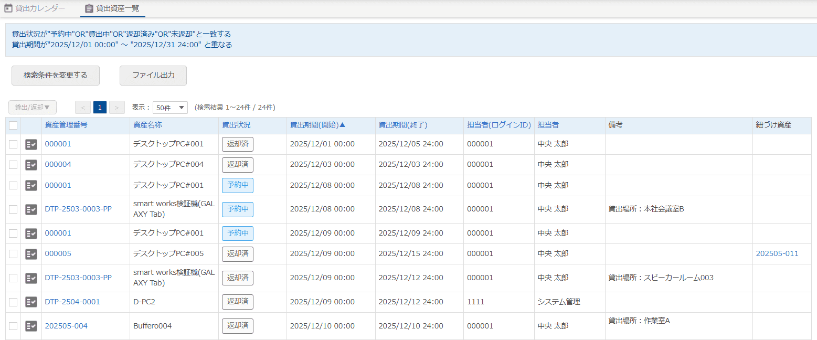Open detail icon for asset 000005 row
This screenshot has height=340, width=817.
coord(31,254)
